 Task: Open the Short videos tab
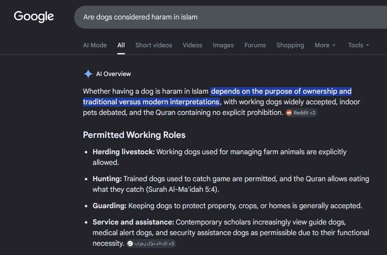tap(154, 45)
